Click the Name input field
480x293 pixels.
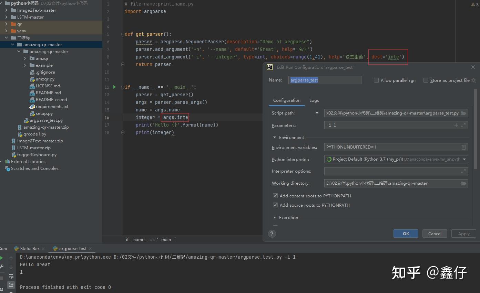(x=325, y=80)
